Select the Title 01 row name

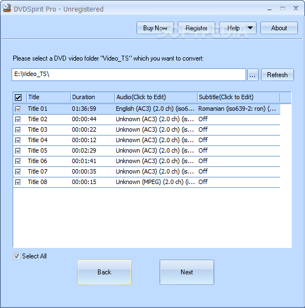[37, 109]
